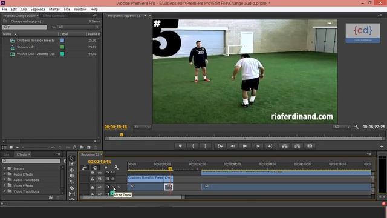Click green label swatch of Sequence 01
This screenshot has height=218, width=387.
pyautogui.click(x=62, y=47)
